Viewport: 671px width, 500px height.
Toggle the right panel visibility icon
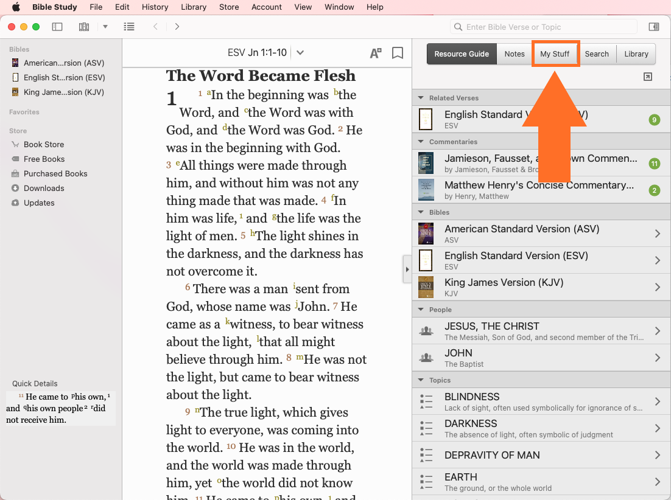coord(653,27)
